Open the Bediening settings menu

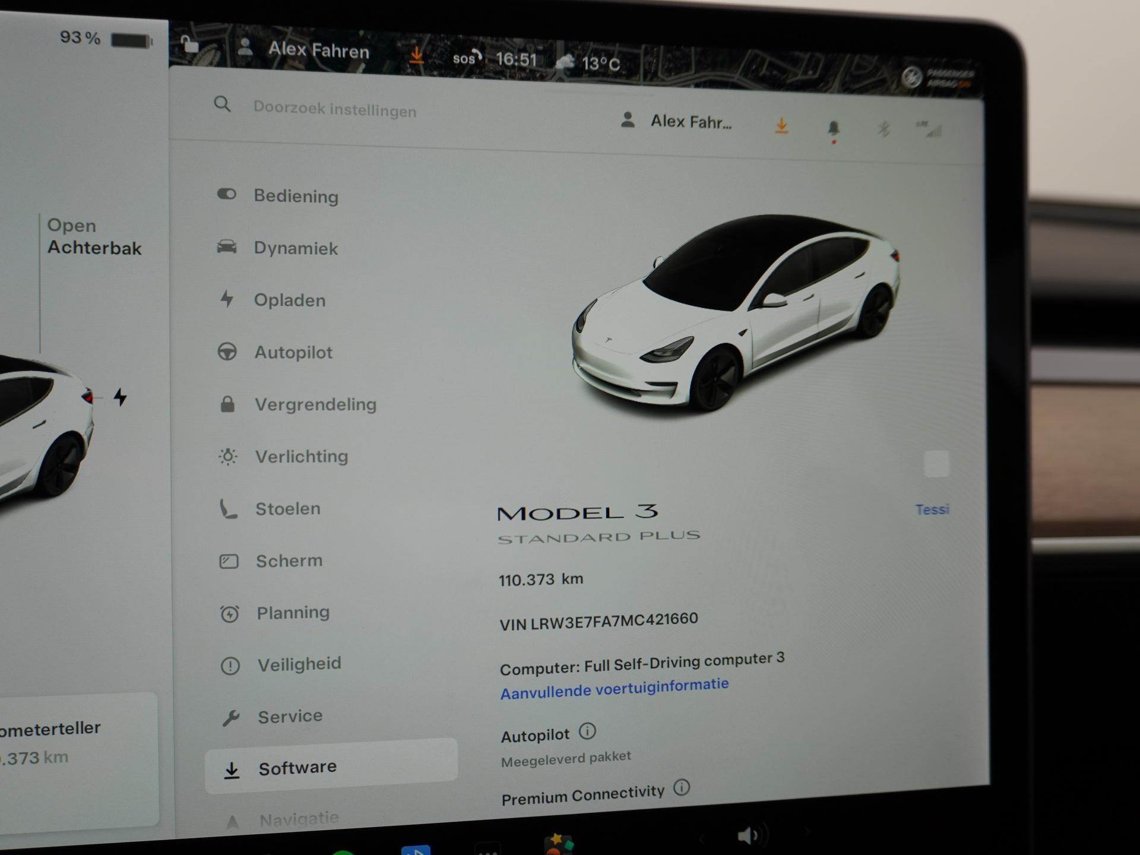point(278,195)
